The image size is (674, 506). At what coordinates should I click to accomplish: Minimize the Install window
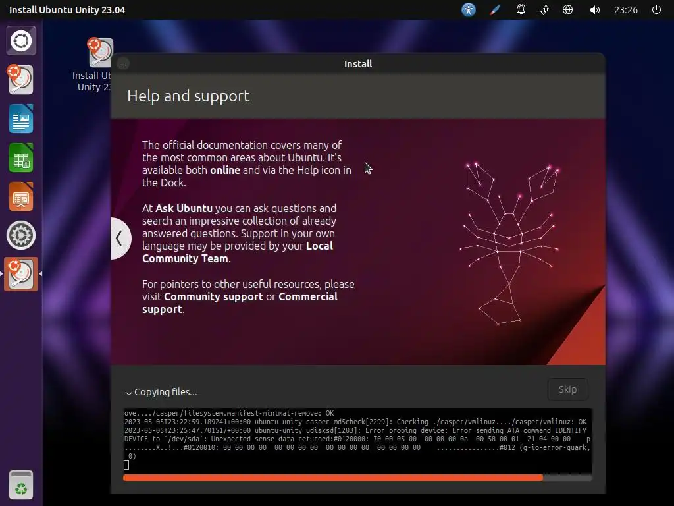click(123, 64)
